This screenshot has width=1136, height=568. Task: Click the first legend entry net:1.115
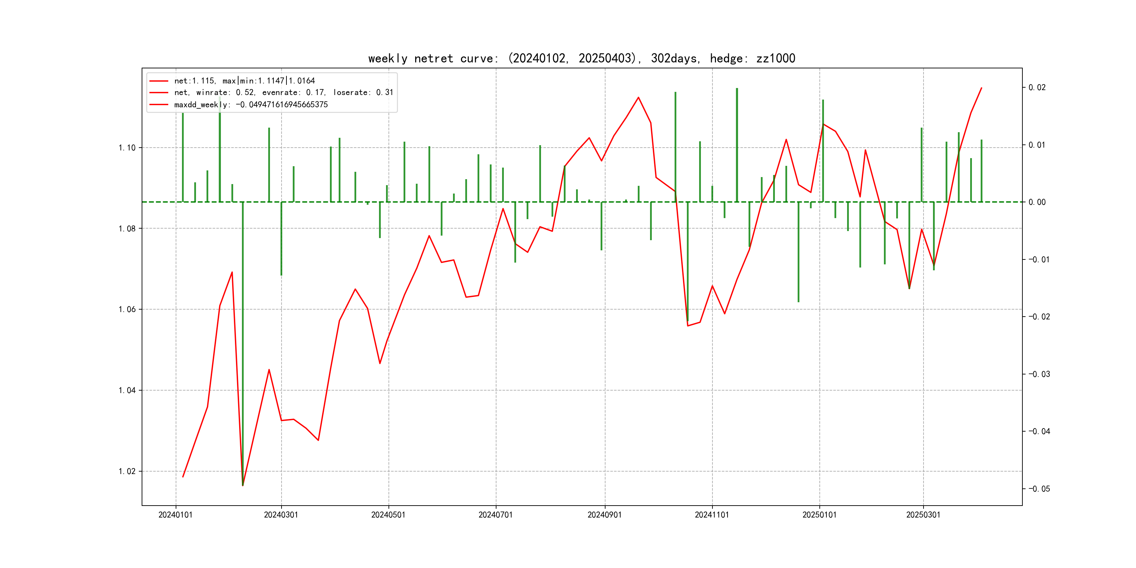[244, 81]
